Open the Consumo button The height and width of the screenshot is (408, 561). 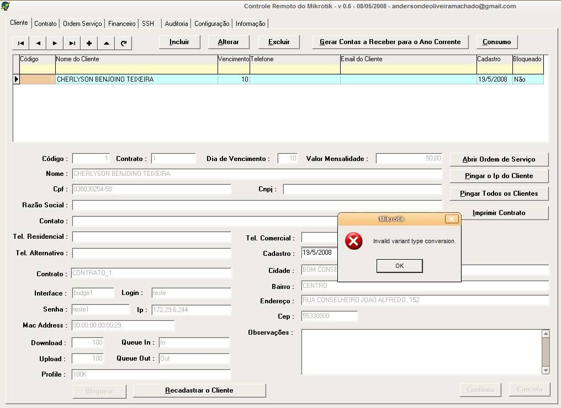coord(496,42)
